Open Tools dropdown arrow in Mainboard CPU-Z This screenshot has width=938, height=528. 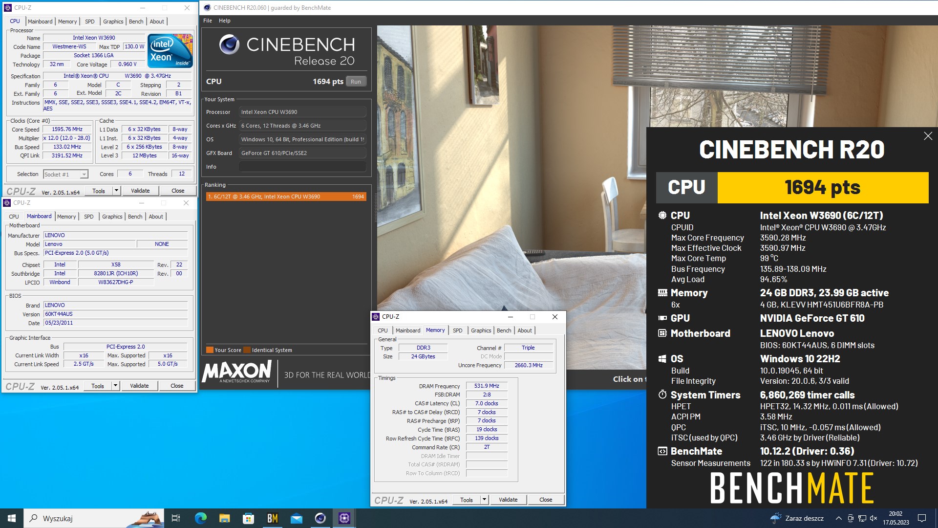point(115,386)
